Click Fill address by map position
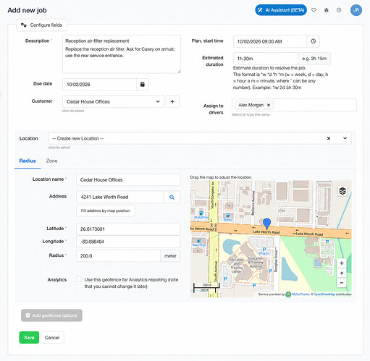This screenshot has height=361, width=370. [x=106, y=211]
